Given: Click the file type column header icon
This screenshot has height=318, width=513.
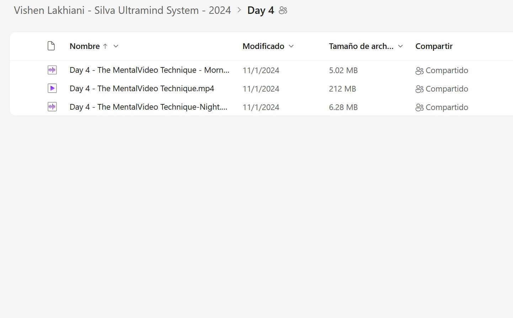Looking at the screenshot, I should click(x=51, y=46).
